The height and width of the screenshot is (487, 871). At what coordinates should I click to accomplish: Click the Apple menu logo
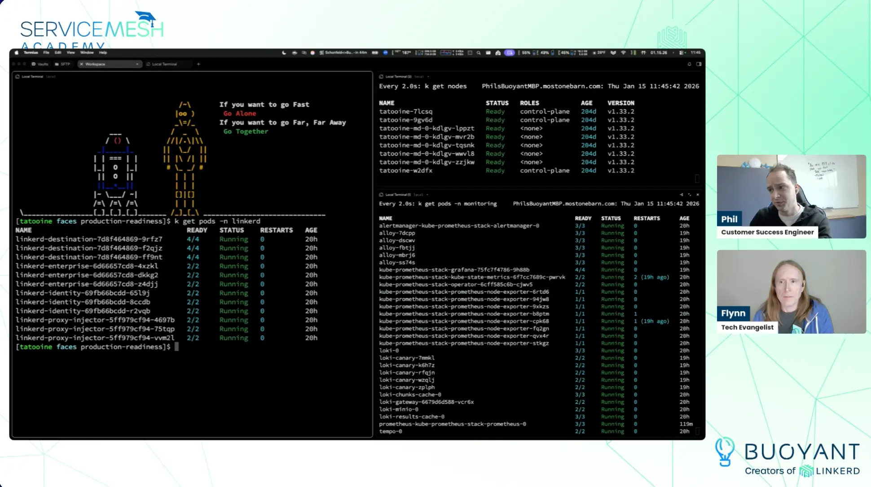point(17,53)
